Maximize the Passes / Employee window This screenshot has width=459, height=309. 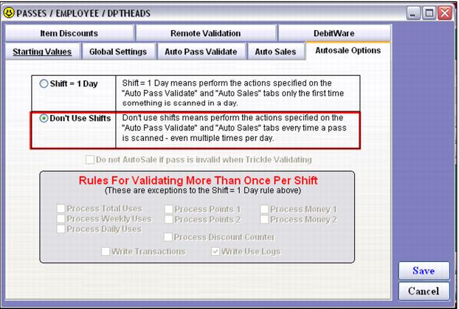pyautogui.click(x=429, y=13)
